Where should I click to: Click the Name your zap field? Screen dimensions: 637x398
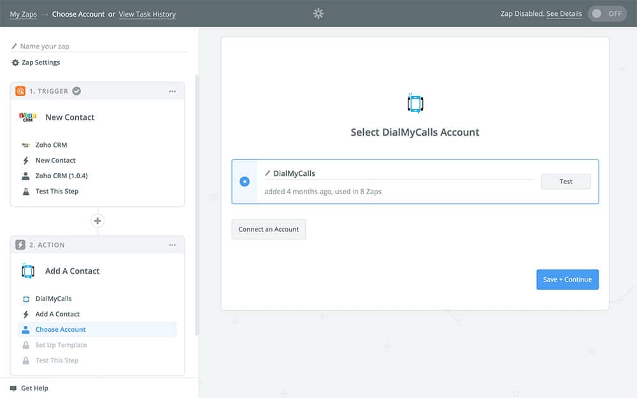point(102,46)
